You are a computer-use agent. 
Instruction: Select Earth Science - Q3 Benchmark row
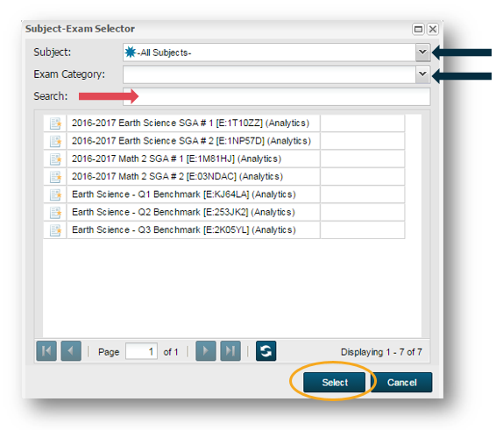tap(224, 230)
